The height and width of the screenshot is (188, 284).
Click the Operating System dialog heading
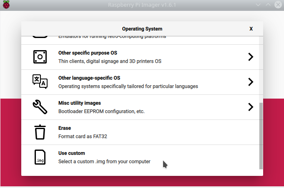142,29
